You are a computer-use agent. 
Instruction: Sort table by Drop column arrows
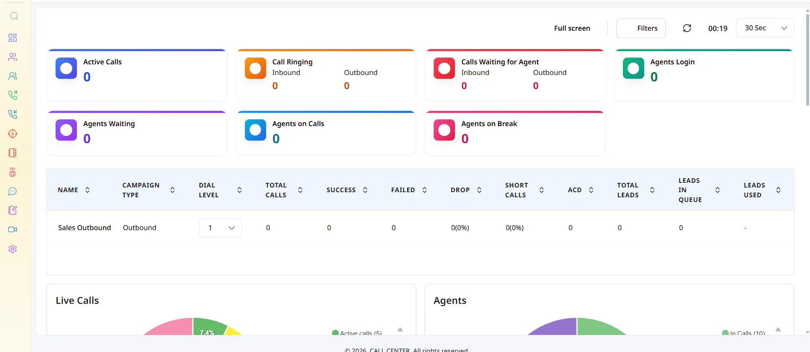pos(479,190)
